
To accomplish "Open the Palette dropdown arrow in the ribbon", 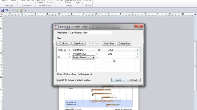I will click(60, 2).
